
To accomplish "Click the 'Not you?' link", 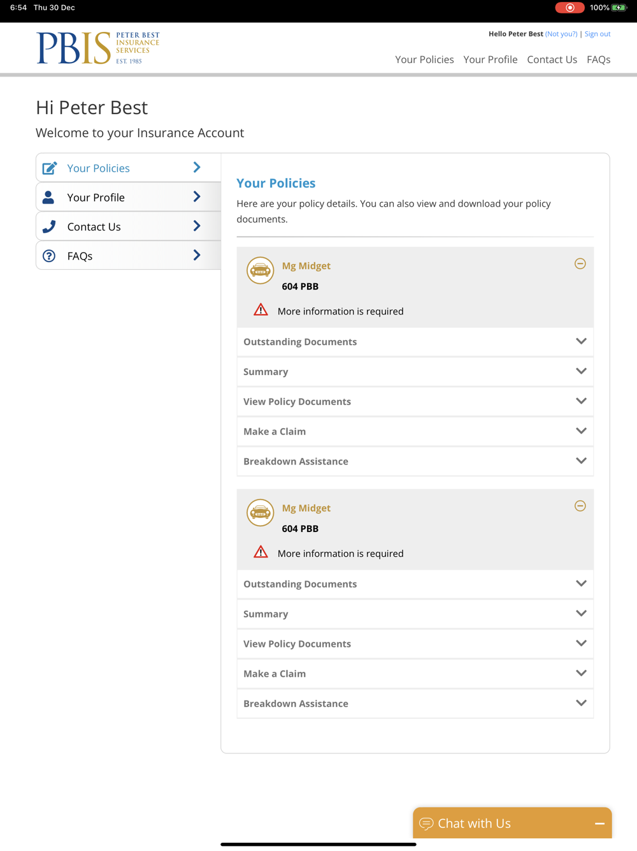I will pyautogui.click(x=561, y=34).
